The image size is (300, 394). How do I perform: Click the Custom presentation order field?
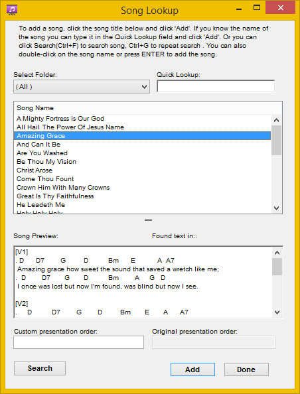79,342
